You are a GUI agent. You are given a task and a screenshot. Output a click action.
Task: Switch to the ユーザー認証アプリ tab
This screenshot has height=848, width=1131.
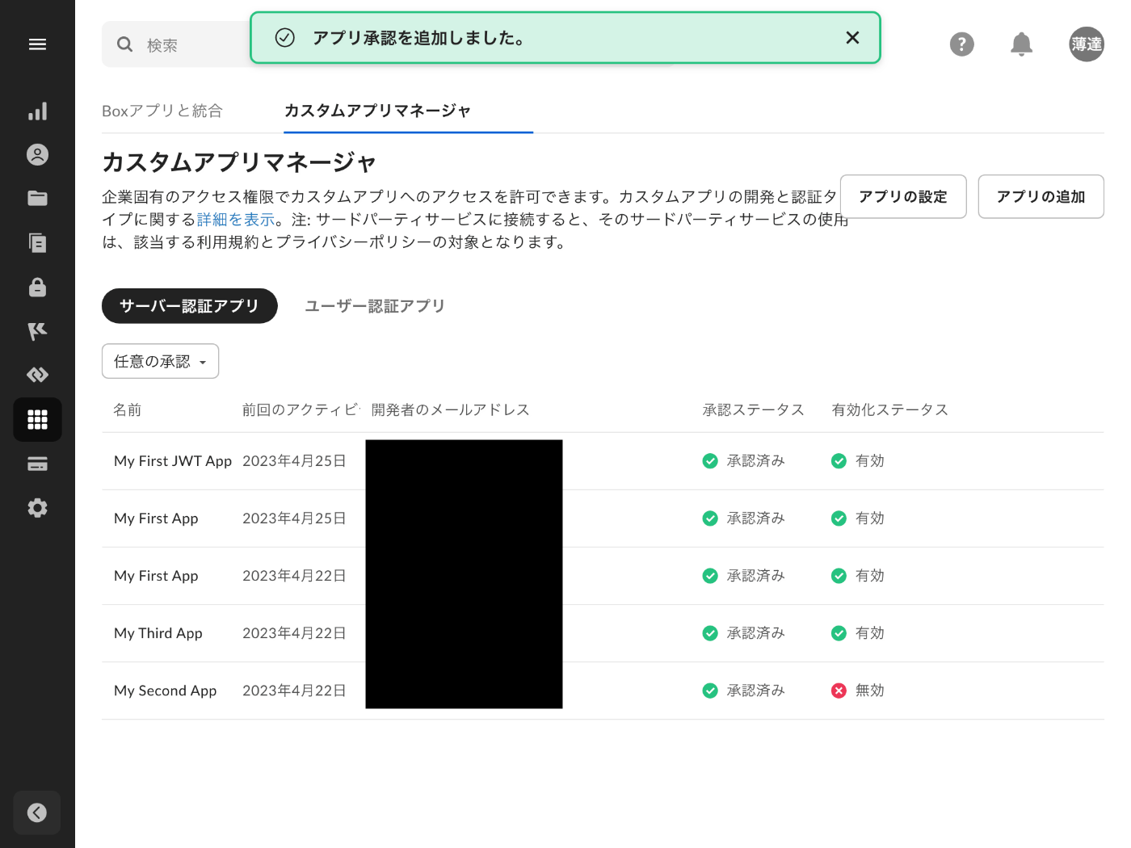click(x=375, y=306)
